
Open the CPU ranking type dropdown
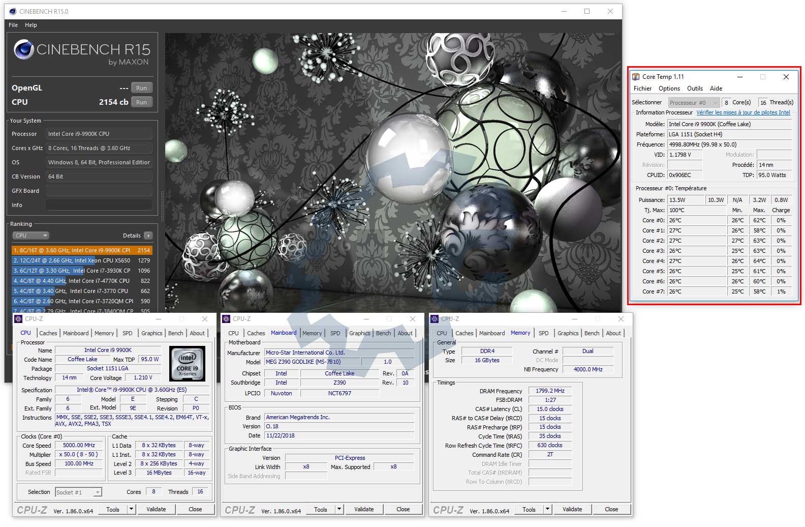coord(30,236)
